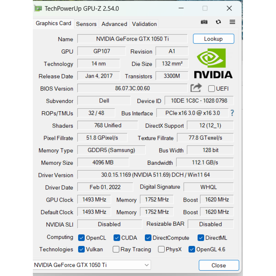Toggle the DirectML checkbox
The width and height of the screenshot is (276, 276).
201,238
